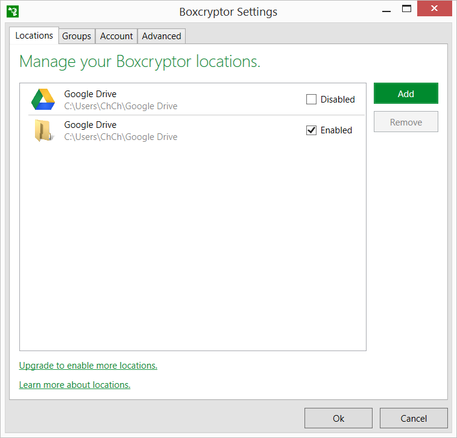Select the Google Drive logo icon location

tap(43, 100)
